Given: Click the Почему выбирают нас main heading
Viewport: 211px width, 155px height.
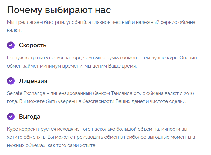Looking at the screenshot, I should coord(59,10).
